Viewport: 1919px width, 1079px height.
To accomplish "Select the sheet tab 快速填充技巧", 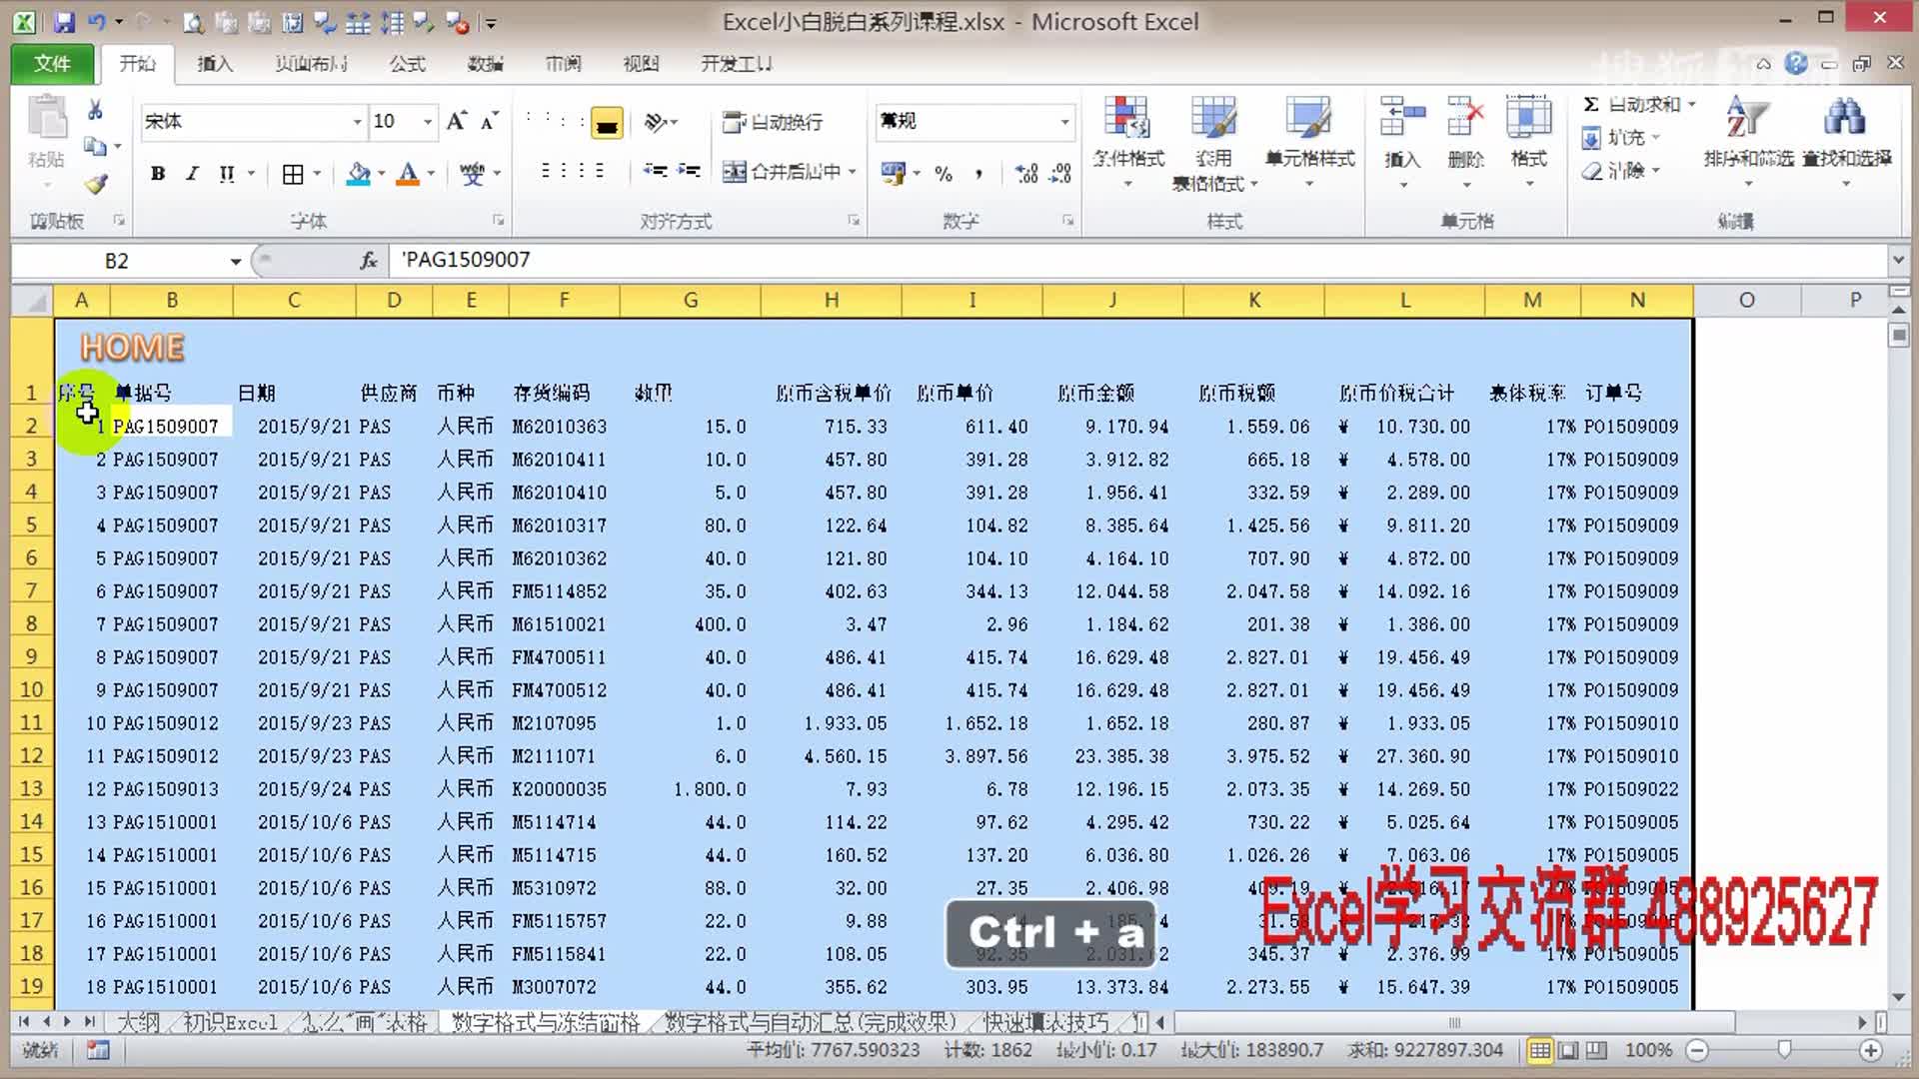I will pyautogui.click(x=1047, y=1022).
